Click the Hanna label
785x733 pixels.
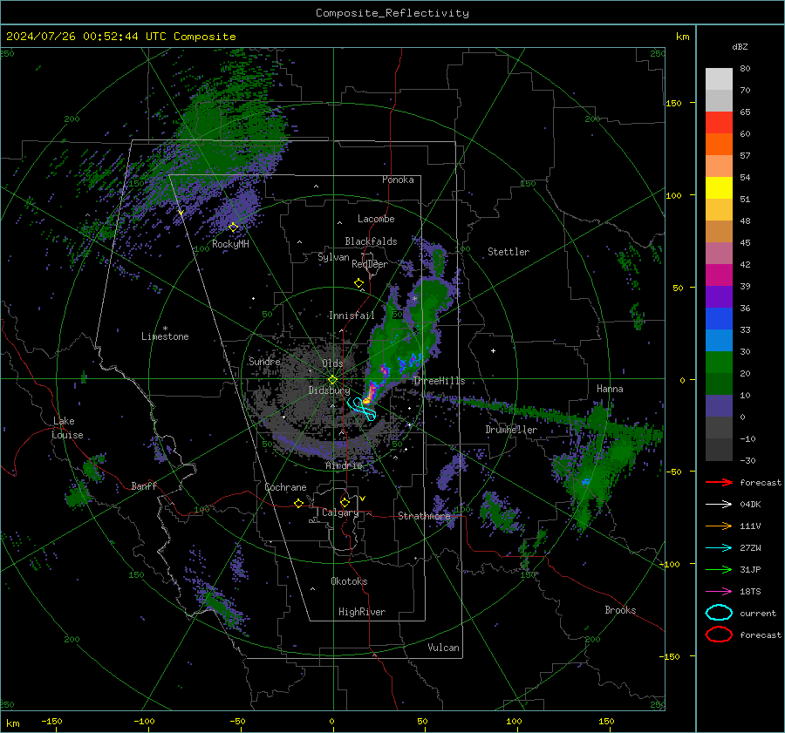pyautogui.click(x=610, y=389)
